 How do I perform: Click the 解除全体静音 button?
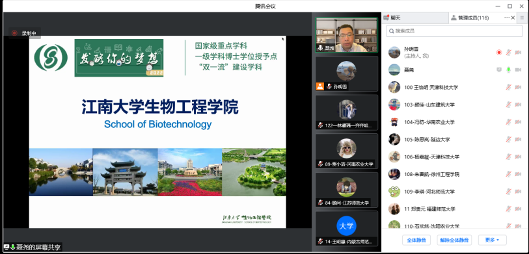(x=454, y=240)
